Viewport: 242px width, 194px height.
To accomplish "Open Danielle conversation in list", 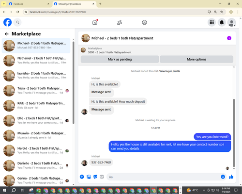I will [x=36, y=165].
